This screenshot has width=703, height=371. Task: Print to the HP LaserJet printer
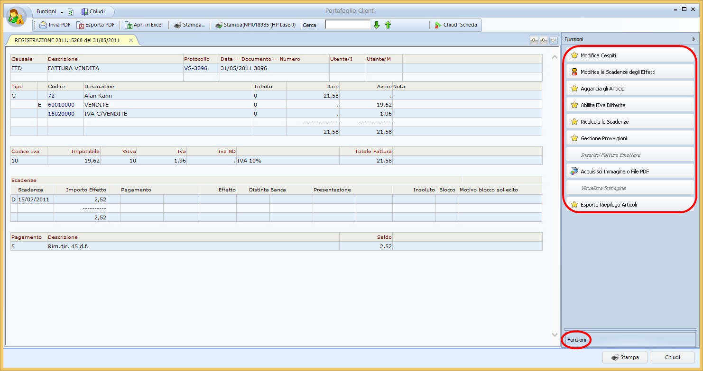tap(255, 25)
